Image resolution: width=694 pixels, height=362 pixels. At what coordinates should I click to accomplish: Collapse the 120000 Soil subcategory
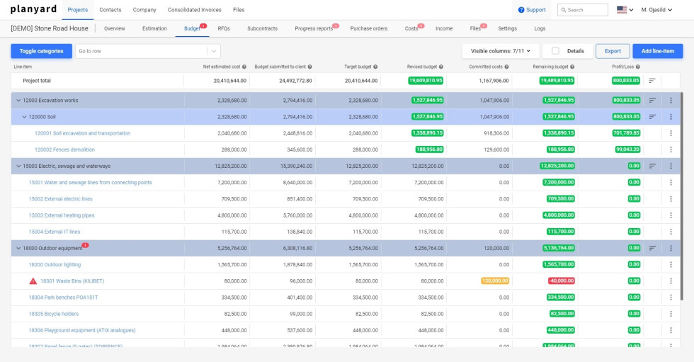coord(24,117)
